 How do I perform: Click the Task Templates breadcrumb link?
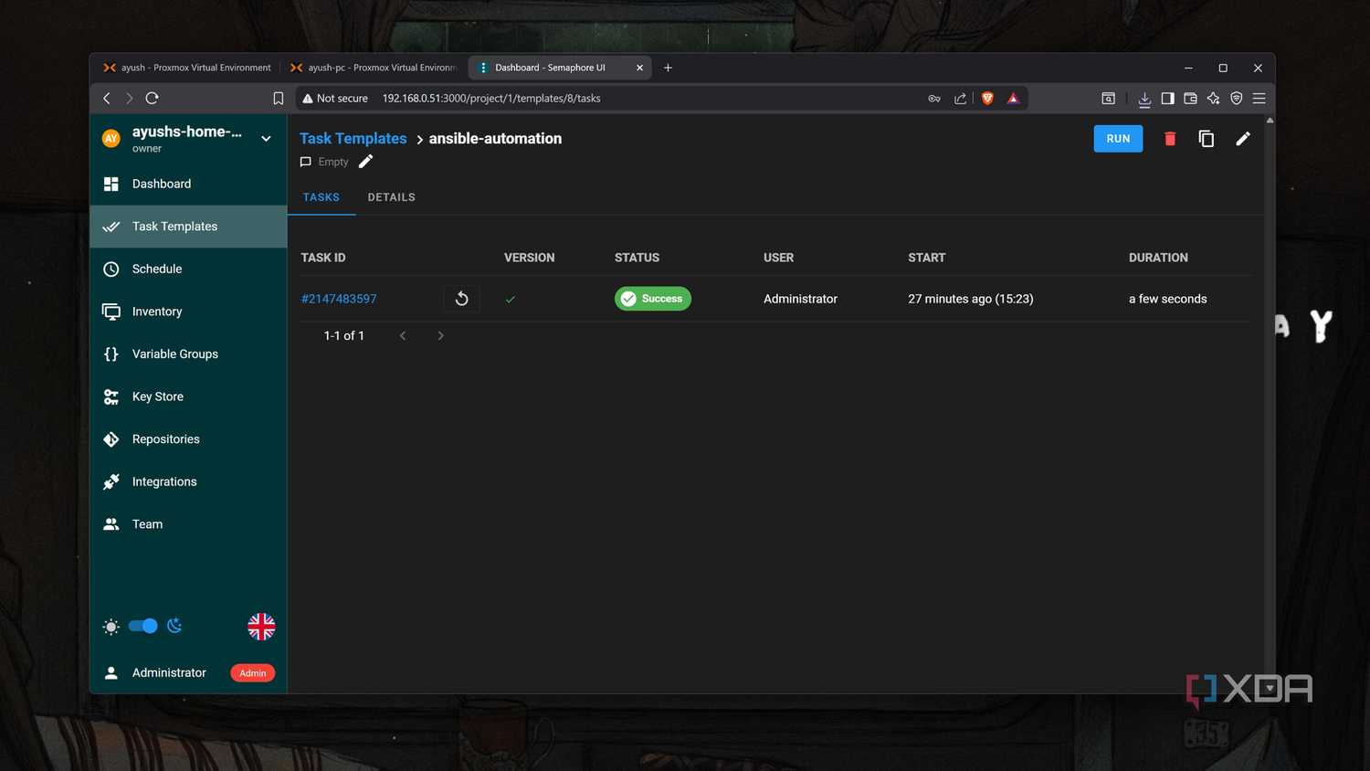pos(353,139)
